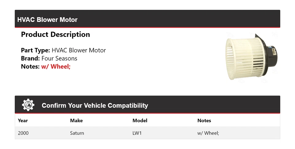Click the Year column header
The height and width of the screenshot is (149, 295).
click(x=23, y=120)
